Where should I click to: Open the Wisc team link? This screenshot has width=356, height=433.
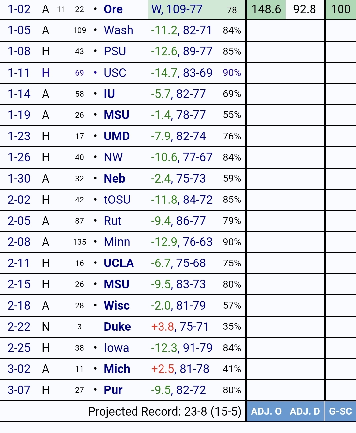(117, 306)
